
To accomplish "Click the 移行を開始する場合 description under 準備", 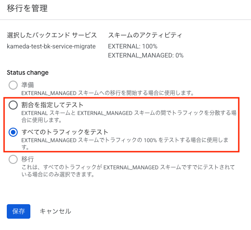I will (107, 93).
